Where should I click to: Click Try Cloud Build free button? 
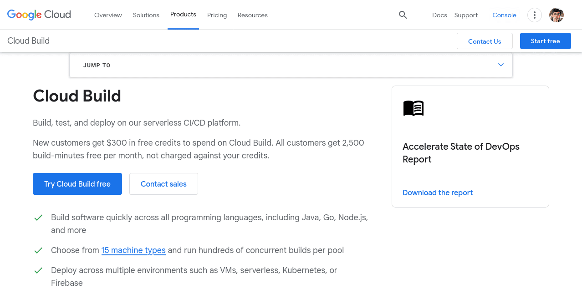(77, 184)
